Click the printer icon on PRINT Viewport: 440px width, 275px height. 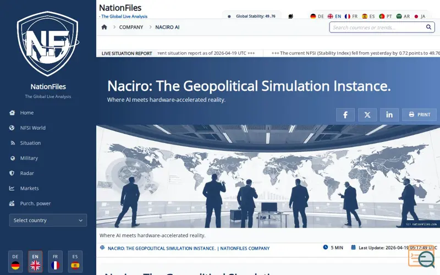pyautogui.click(x=411, y=114)
